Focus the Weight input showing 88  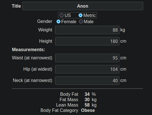click(87, 30)
